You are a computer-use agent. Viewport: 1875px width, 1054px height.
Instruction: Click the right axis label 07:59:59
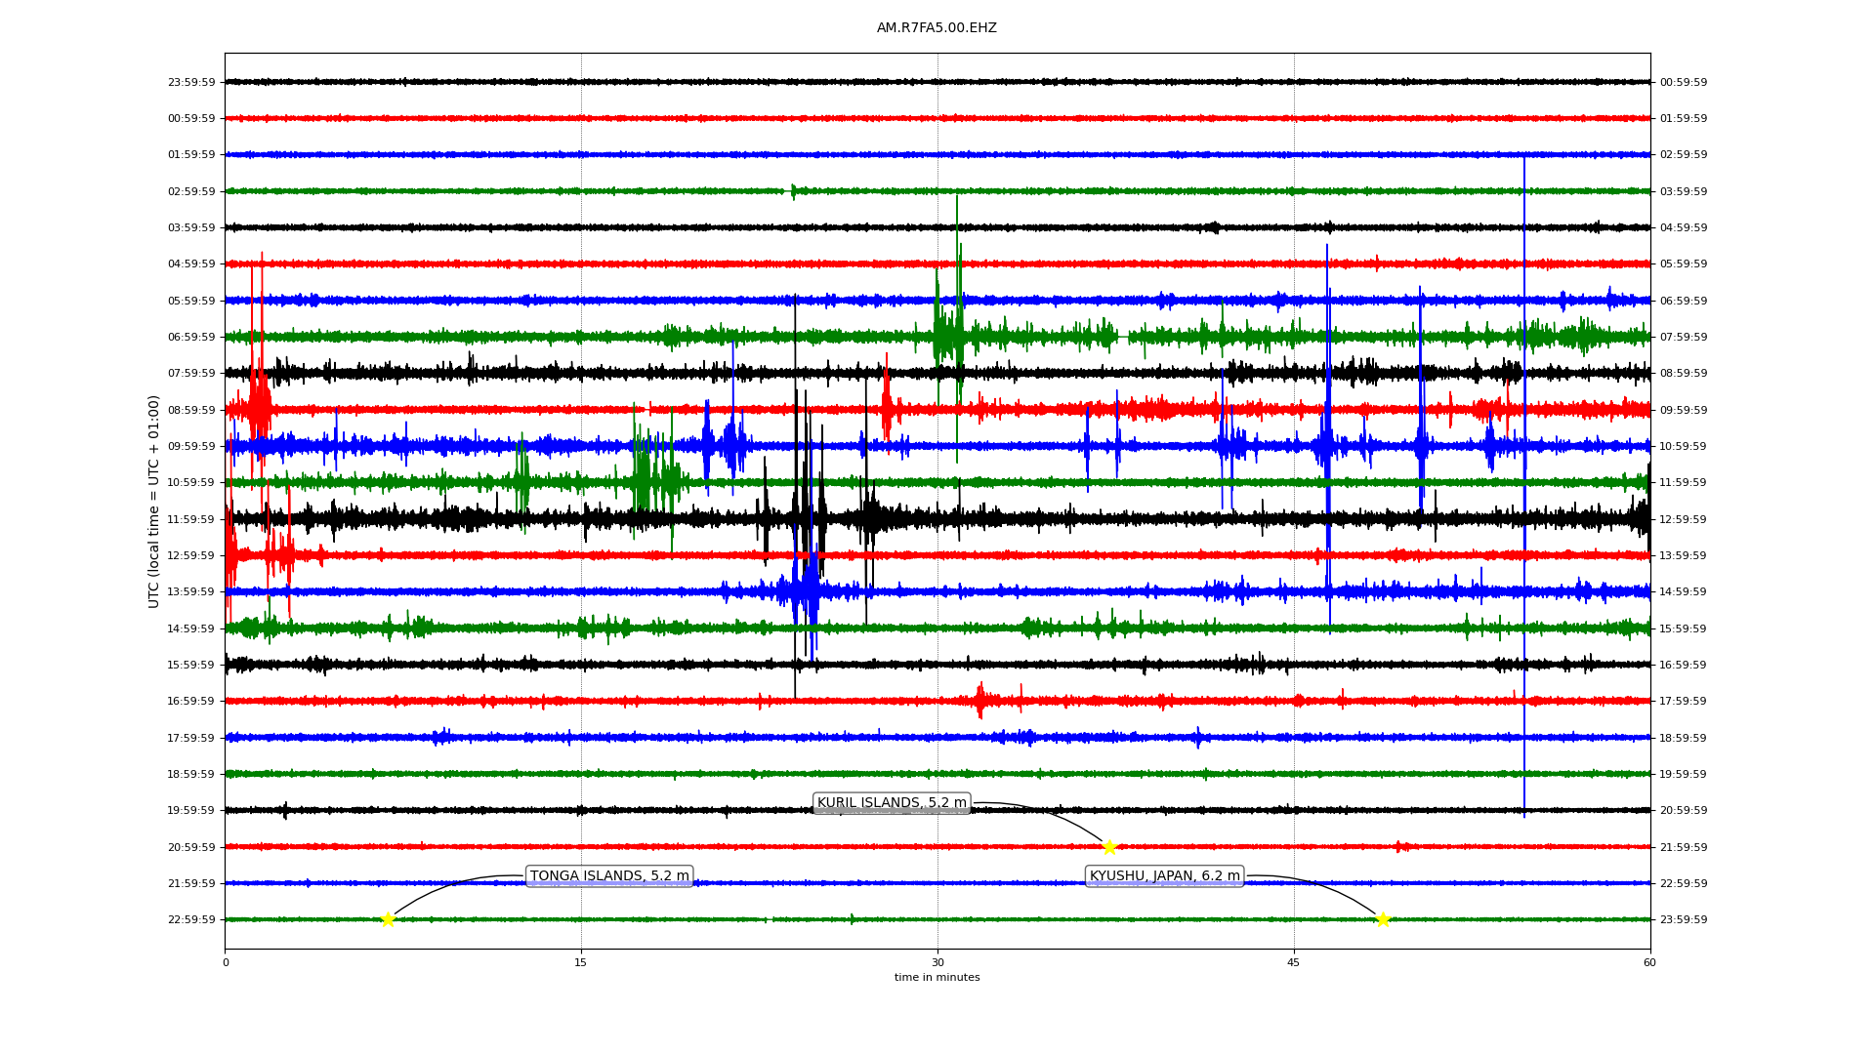(1684, 338)
